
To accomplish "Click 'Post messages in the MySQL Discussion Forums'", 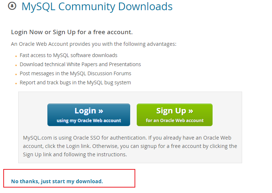I will tap(75, 73).
